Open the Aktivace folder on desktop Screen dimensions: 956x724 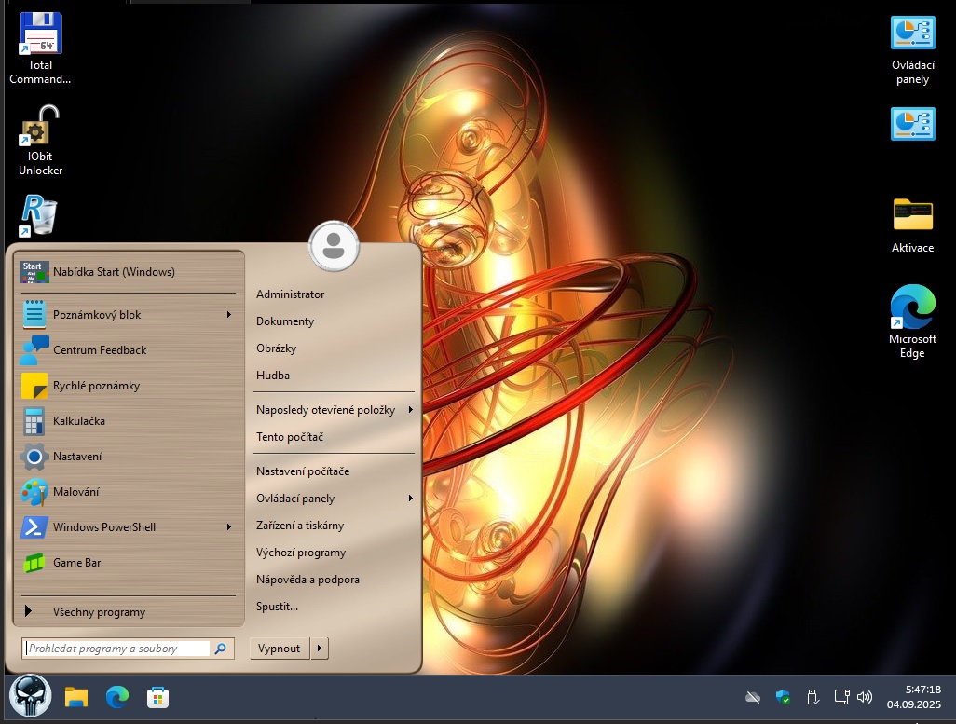coord(912,215)
